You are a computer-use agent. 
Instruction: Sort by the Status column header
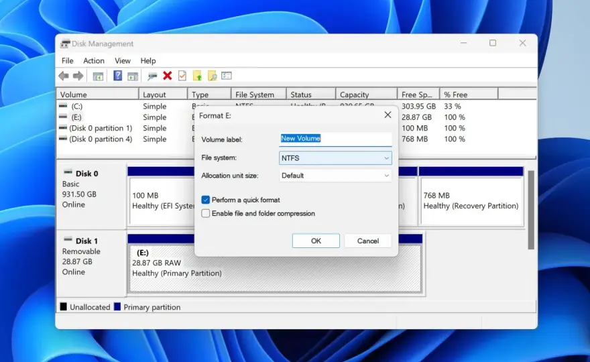(x=311, y=95)
